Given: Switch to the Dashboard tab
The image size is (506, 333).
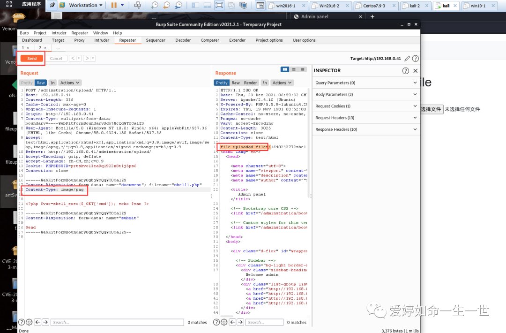Looking at the screenshot, I should pyautogui.click(x=32, y=40).
